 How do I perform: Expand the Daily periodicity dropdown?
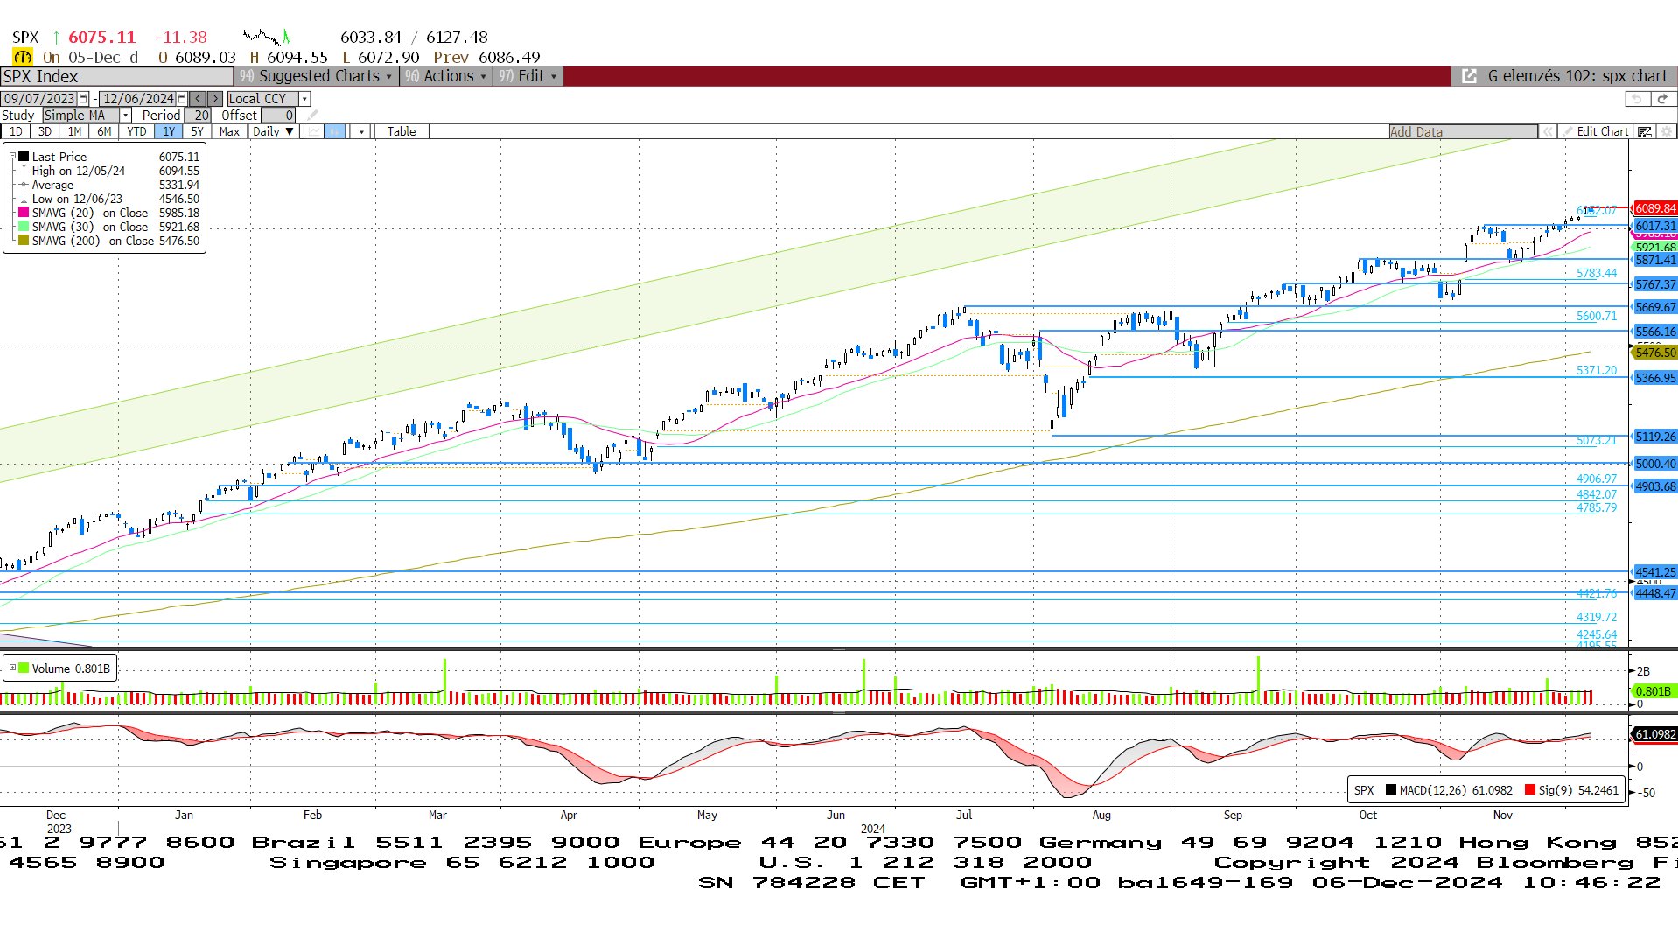point(273,131)
